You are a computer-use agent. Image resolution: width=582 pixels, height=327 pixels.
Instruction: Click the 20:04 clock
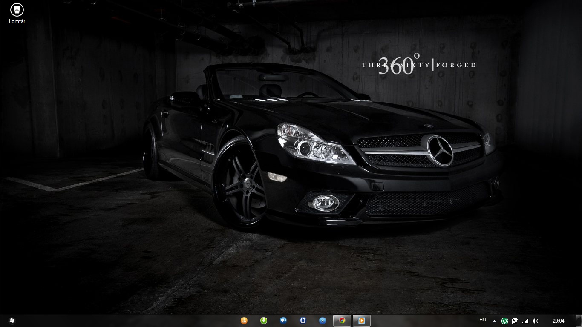click(x=559, y=321)
